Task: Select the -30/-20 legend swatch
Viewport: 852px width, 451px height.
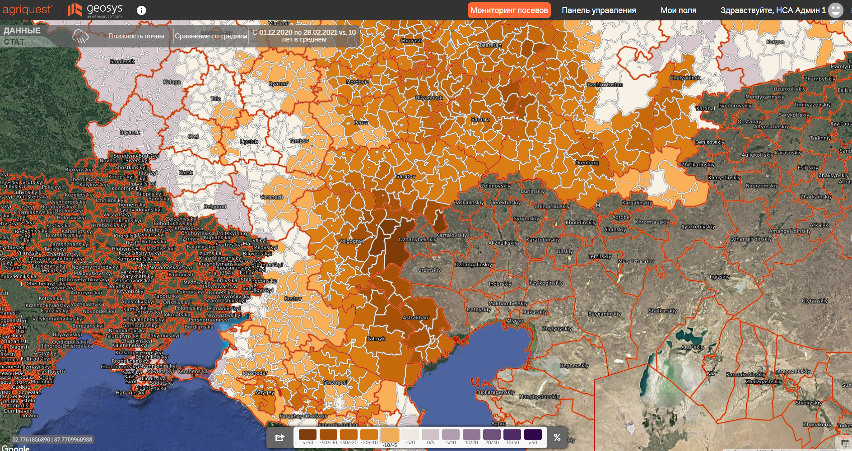Action: [x=349, y=435]
